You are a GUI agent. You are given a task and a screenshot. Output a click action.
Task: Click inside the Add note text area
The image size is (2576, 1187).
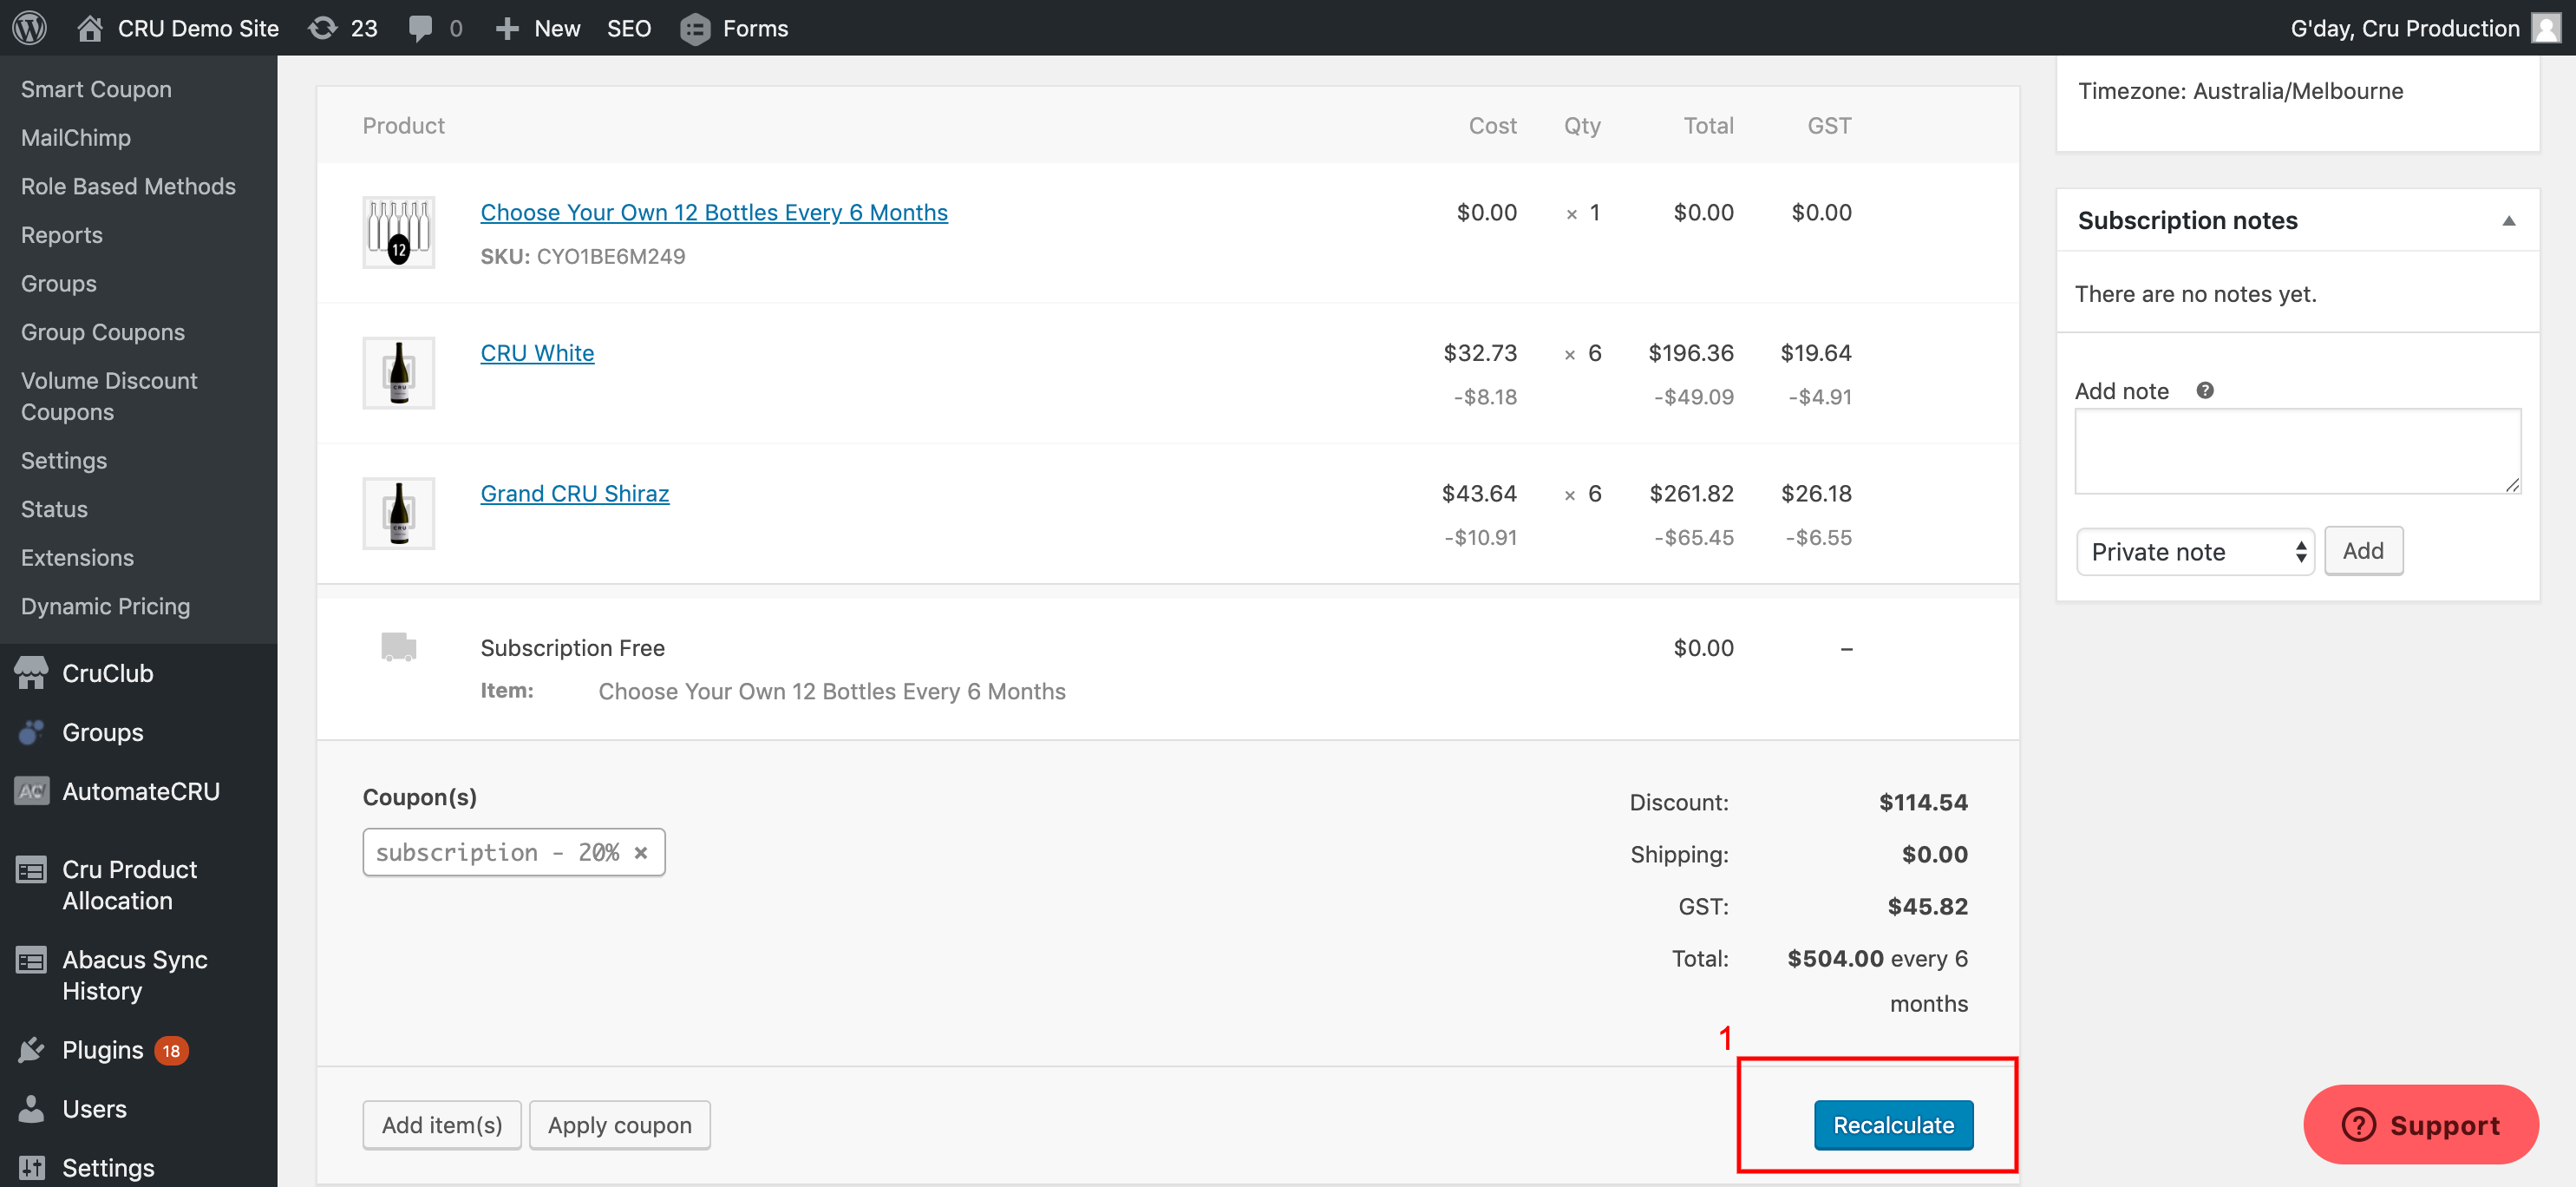click(x=2297, y=451)
